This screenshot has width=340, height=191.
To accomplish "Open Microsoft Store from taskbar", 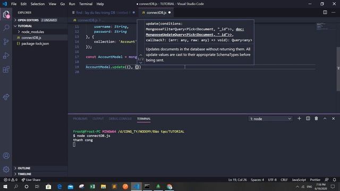I will click(48, 186).
